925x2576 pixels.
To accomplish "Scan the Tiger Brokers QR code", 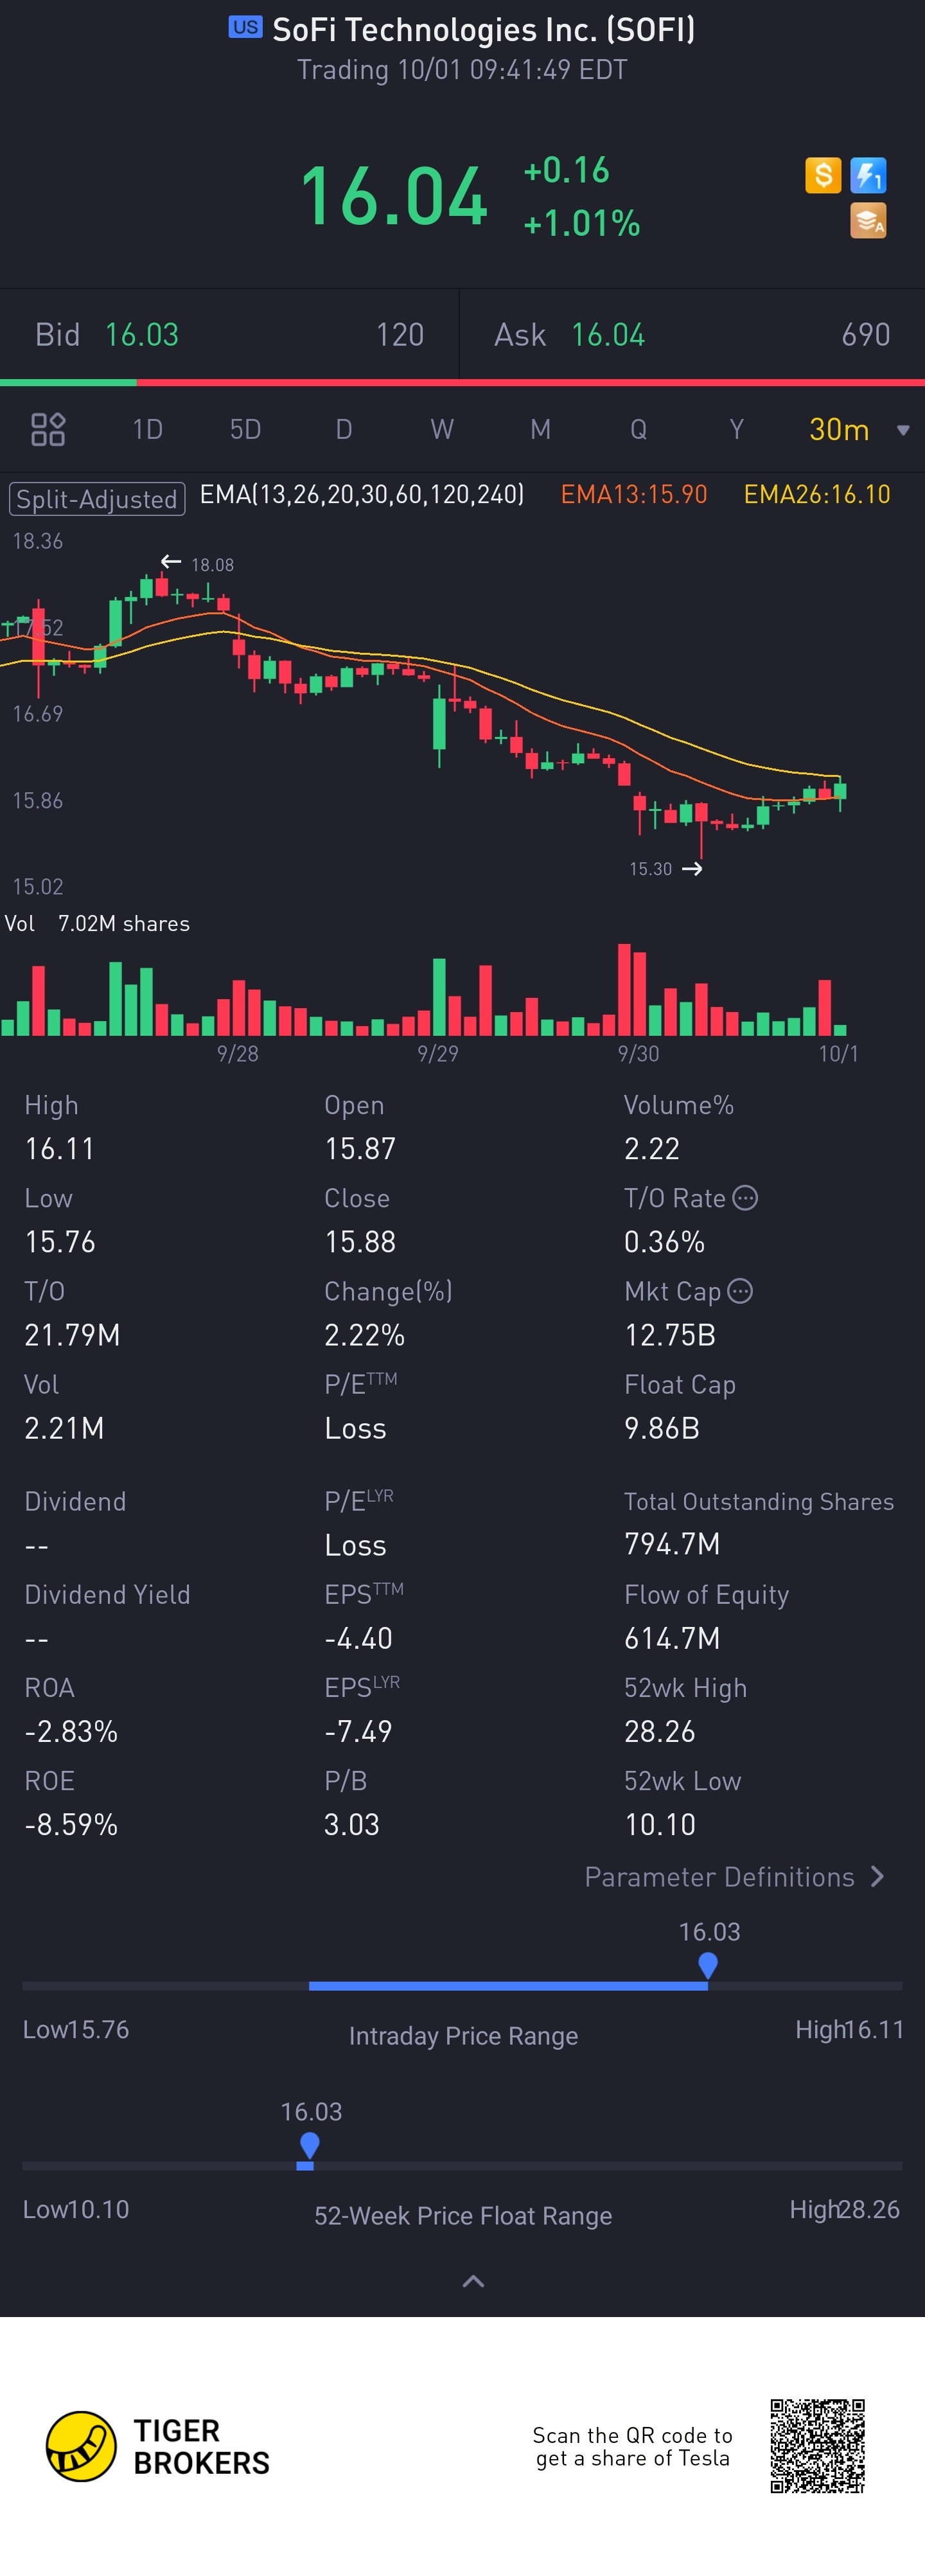I will coord(817,2445).
